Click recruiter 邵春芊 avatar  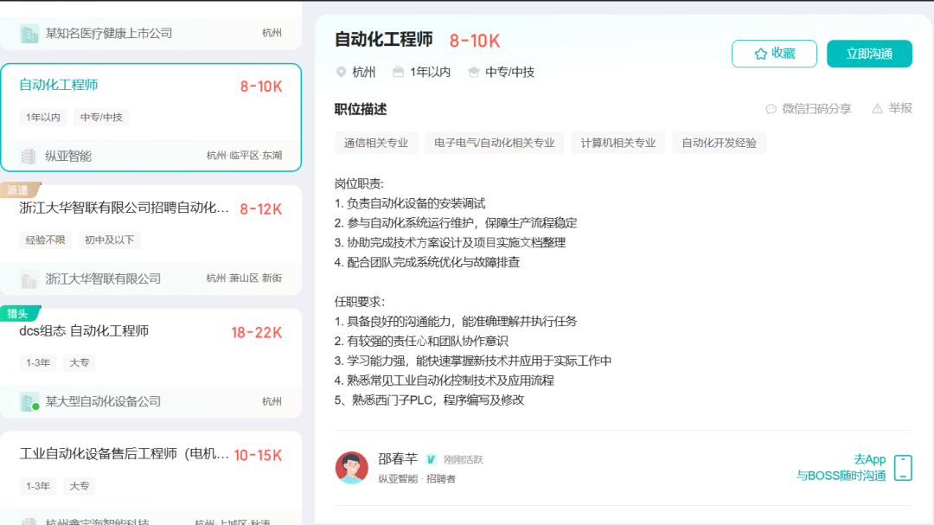pos(352,468)
